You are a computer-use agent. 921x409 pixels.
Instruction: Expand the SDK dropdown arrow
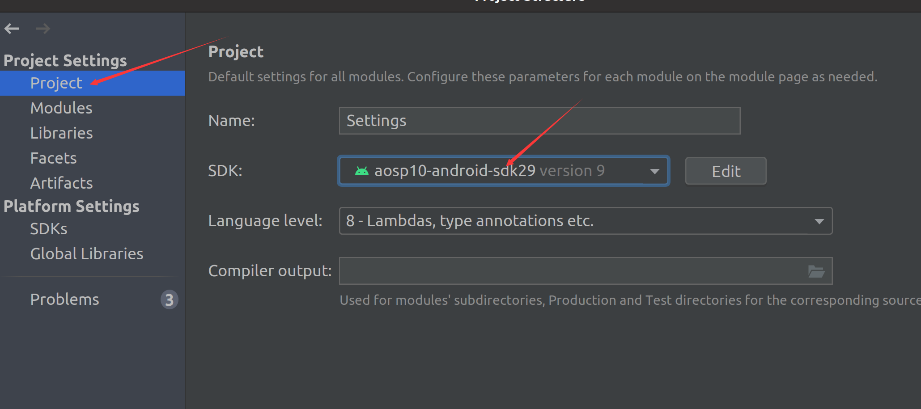(654, 171)
